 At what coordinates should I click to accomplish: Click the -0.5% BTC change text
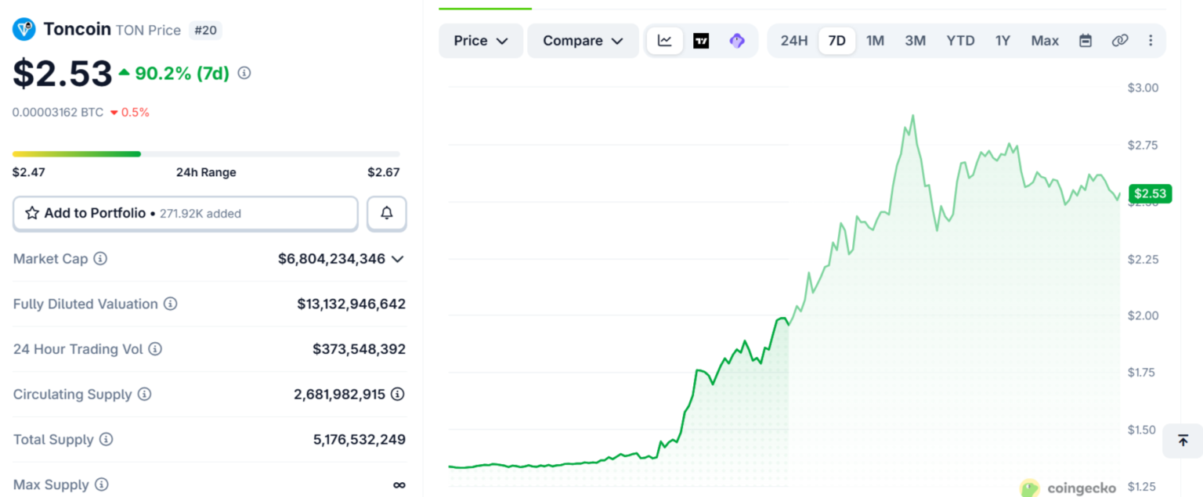click(130, 112)
